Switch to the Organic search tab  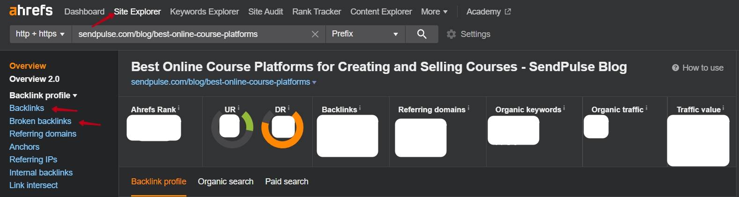(226, 182)
